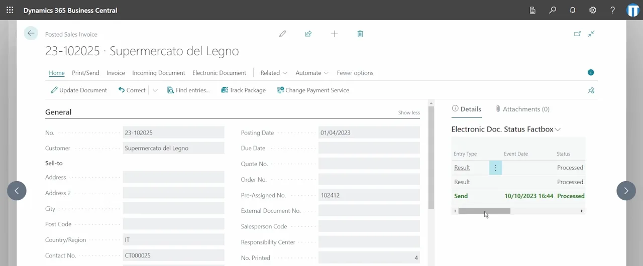Click Show less in General section

click(409, 113)
